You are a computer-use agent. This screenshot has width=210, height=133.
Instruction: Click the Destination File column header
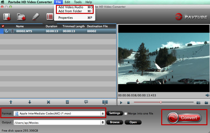click(x=97, y=26)
